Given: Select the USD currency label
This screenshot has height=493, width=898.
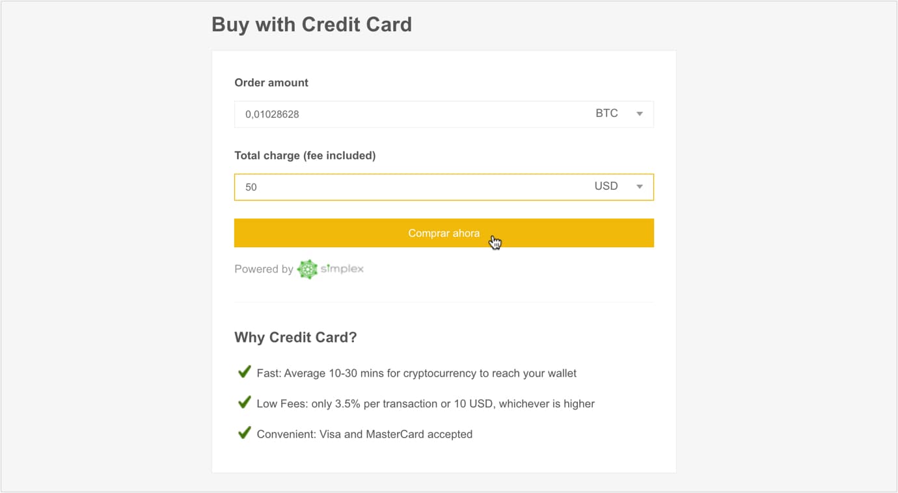Looking at the screenshot, I should [x=606, y=186].
